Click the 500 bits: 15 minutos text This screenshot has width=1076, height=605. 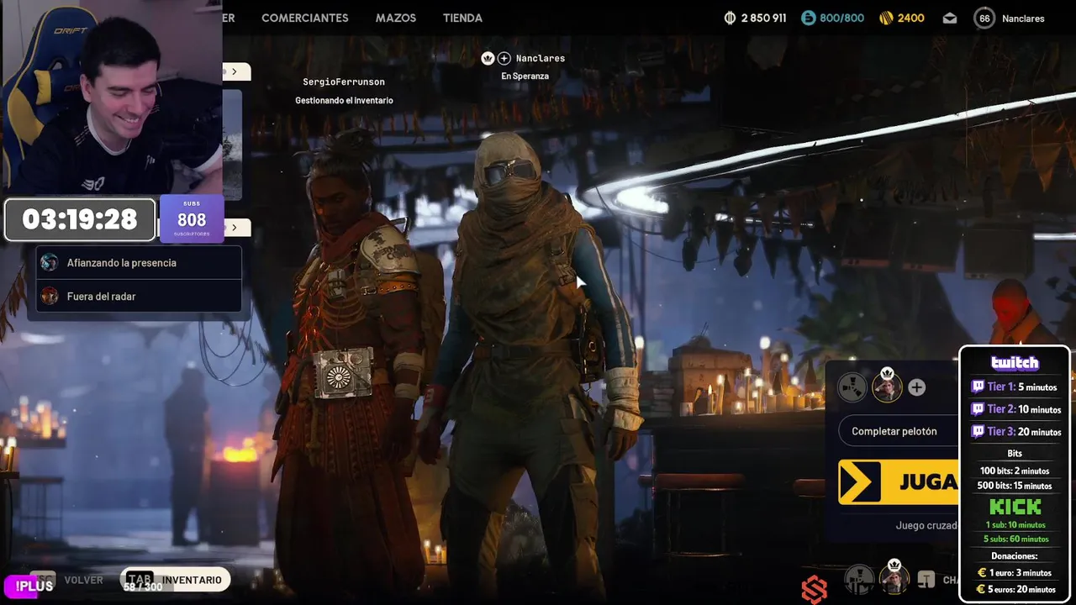point(1015,486)
